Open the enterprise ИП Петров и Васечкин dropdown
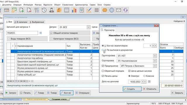Image resolution: width=187 pixels, height=105 pixels. [x=155, y=66]
